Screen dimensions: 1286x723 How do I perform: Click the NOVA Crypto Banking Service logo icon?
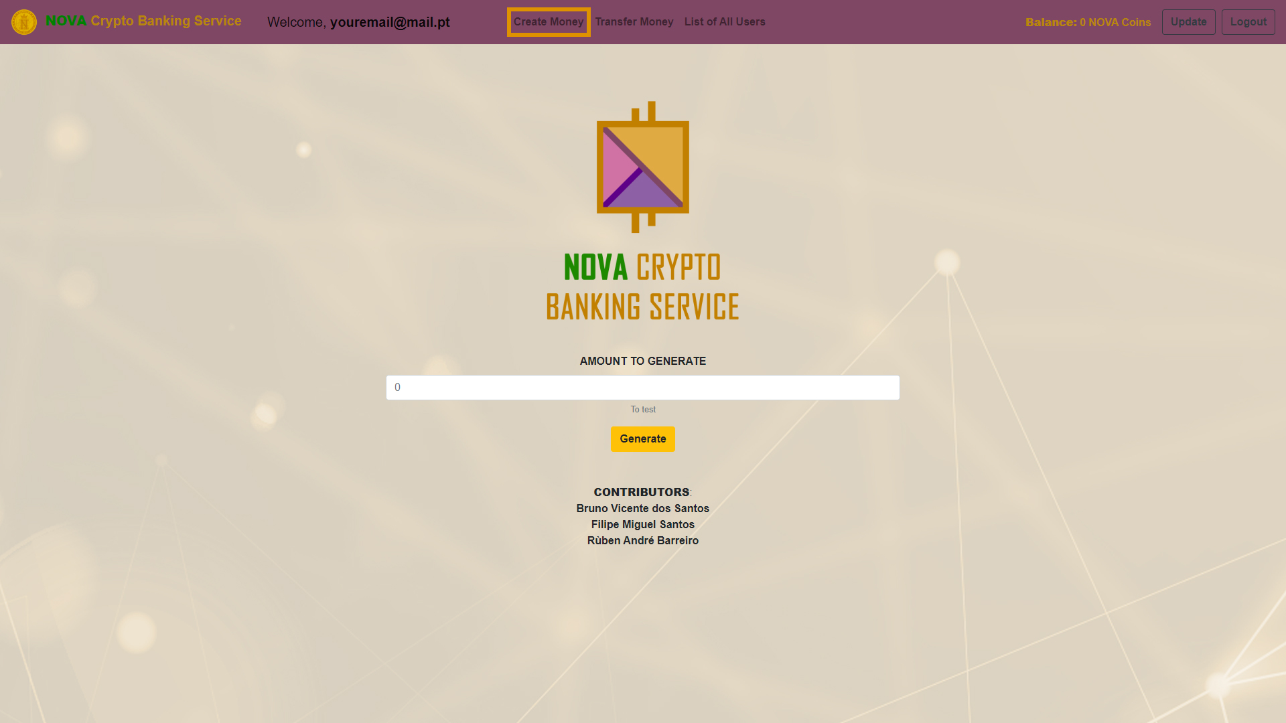pyautogui.click(x=23, y=21)
